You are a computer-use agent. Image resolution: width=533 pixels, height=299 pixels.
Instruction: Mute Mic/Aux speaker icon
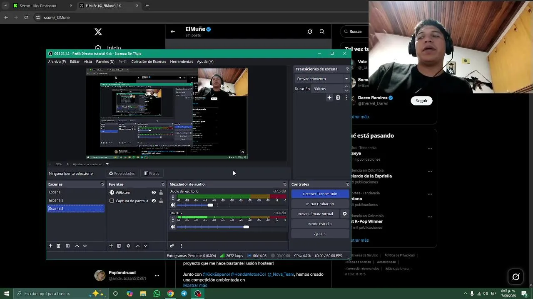[173, 227]
